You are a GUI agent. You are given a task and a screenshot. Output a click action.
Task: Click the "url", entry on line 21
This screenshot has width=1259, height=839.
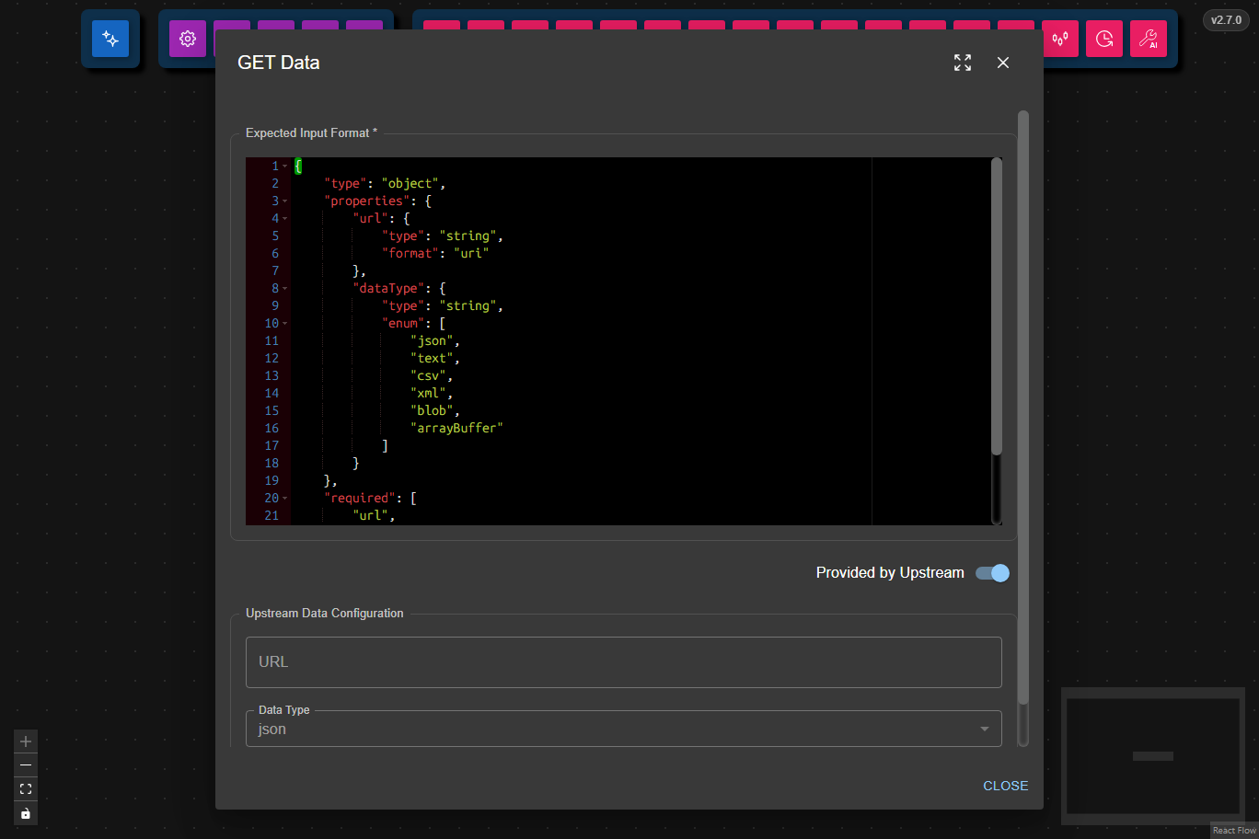click(374, 516)
